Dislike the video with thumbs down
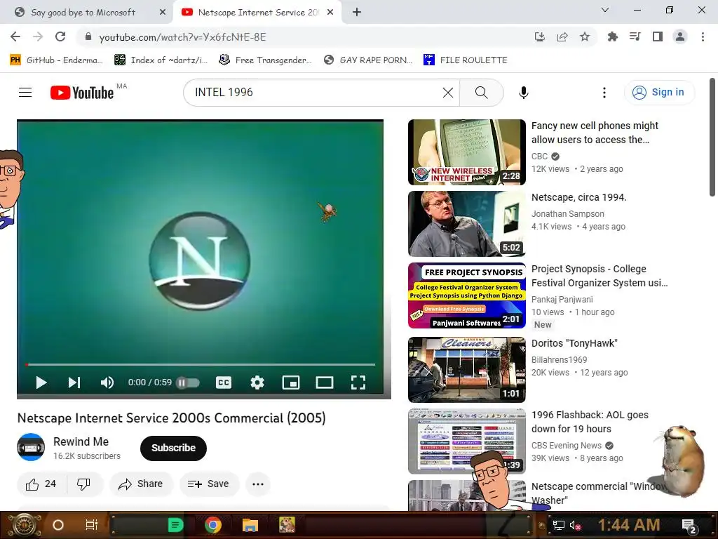The width and height of the screenshot is (718, 539). pyautogui.click(x=84, y=484)
